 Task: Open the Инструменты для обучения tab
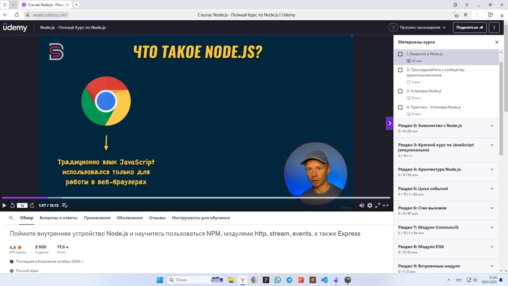coord(201,218)
